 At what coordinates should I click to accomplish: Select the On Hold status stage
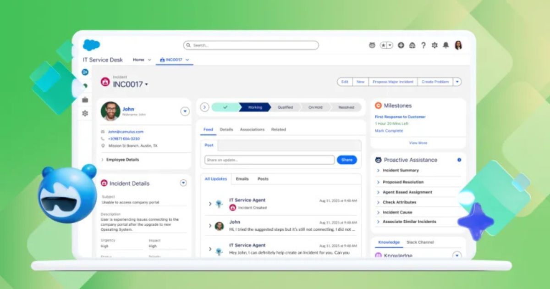(x=315, y=107)
